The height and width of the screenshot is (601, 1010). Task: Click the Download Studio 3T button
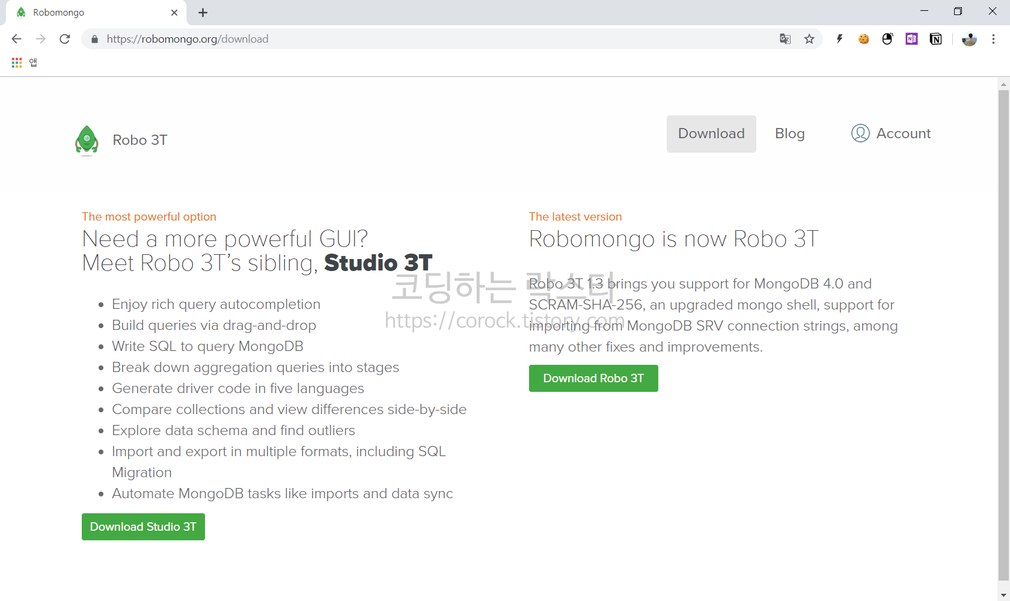pos(143,527)
